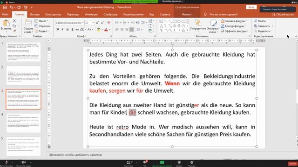Click the Share (Общий доступ) button
298x167 pixels.
283,14
